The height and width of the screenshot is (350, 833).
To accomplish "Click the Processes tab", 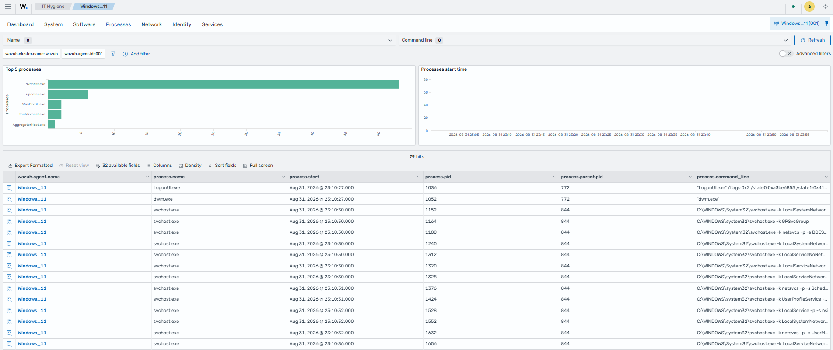I will 118,24.
